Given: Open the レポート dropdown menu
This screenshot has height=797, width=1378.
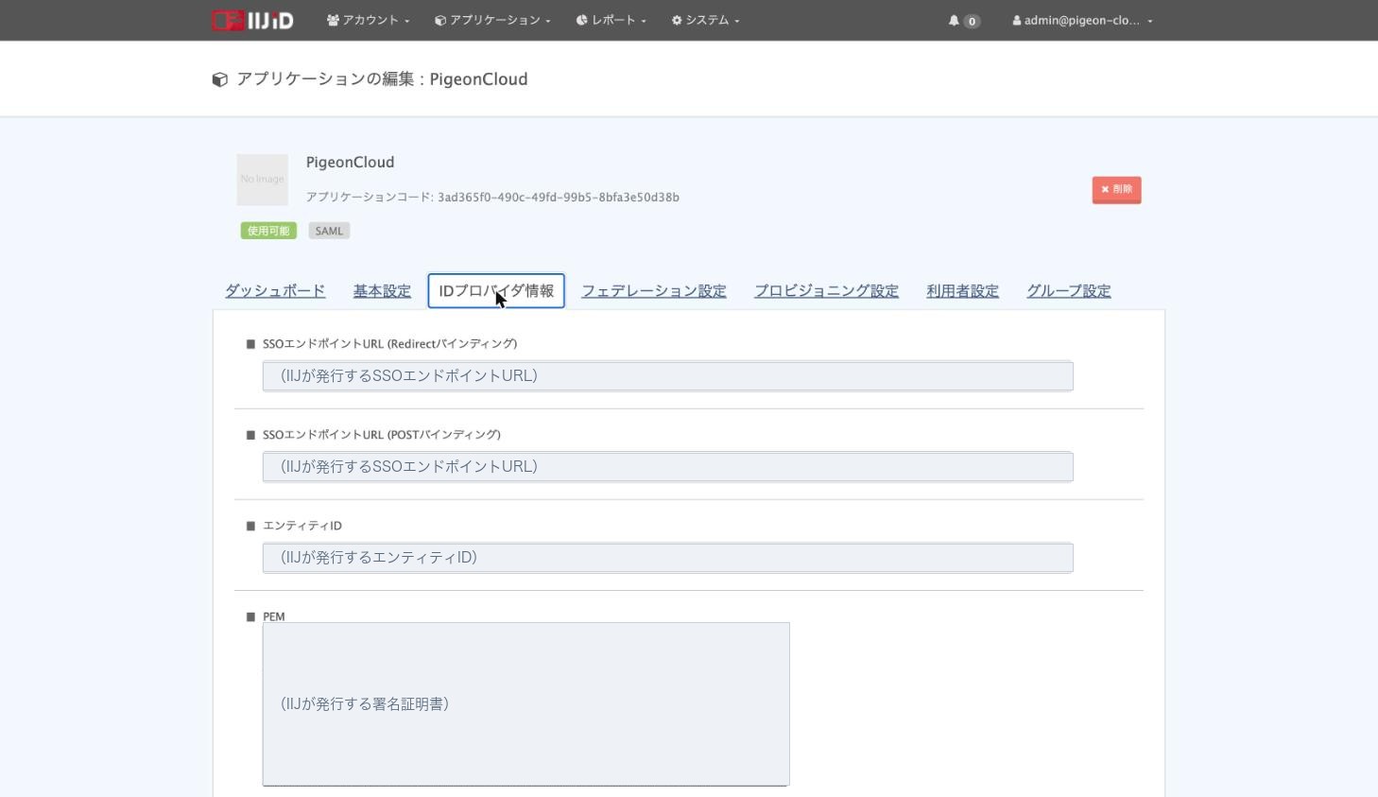Looking at the screenshot, I should 611,20.
